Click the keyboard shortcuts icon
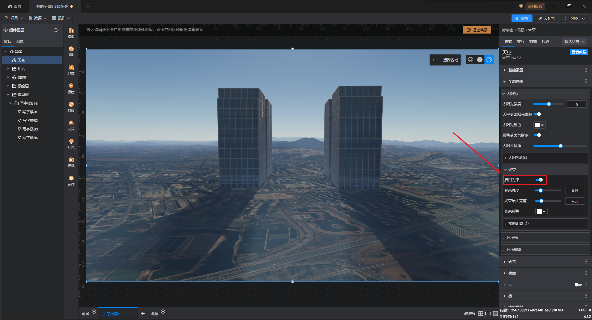Image resolution: width=592 pixels, height=320 pixels. (x=488, y=314)
